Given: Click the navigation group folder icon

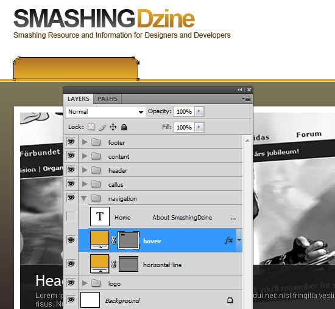Looking at the screenshot, I should pos(96,198).
